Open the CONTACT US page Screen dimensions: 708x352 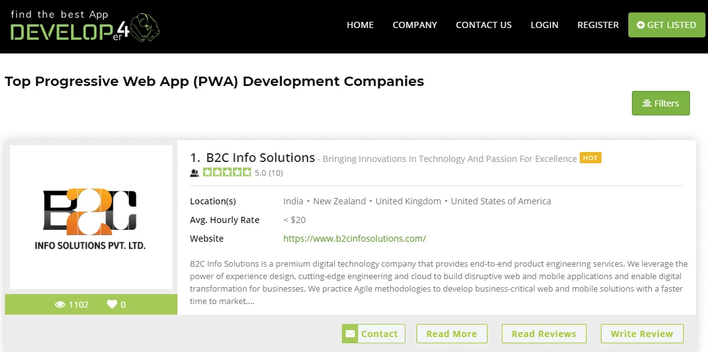pos(484,25)
